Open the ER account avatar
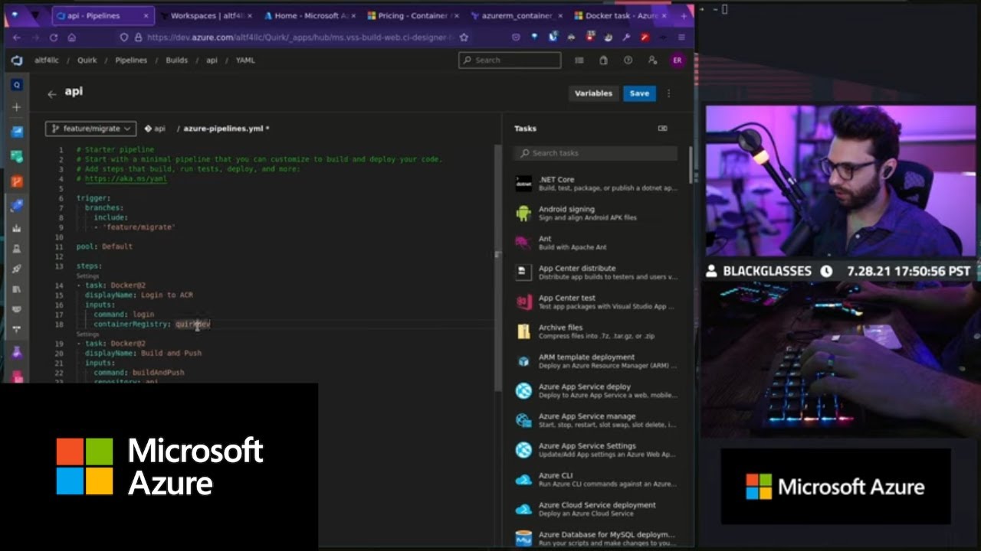 click(677, 60)
